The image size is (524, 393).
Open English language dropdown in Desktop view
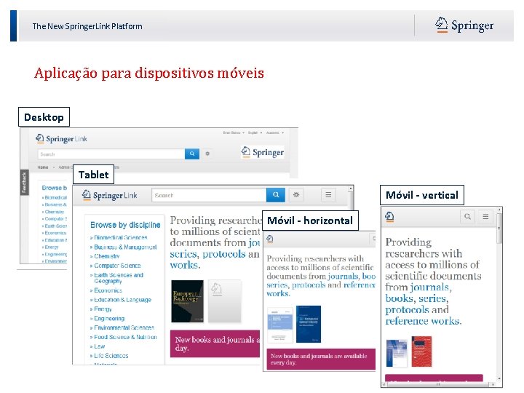(x=255, y=132)
